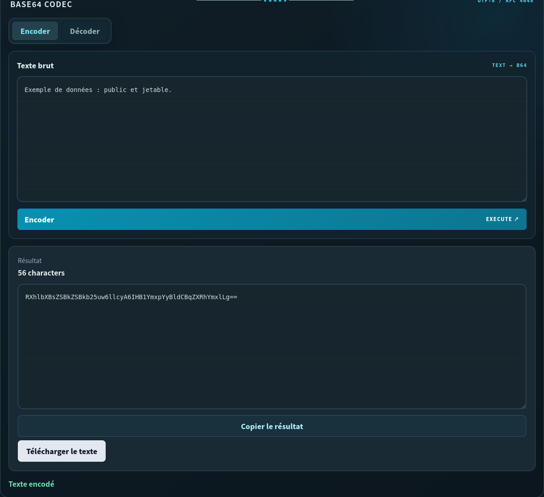Click the Résultat label
The image size is (544, 497).
coord(30,261)
